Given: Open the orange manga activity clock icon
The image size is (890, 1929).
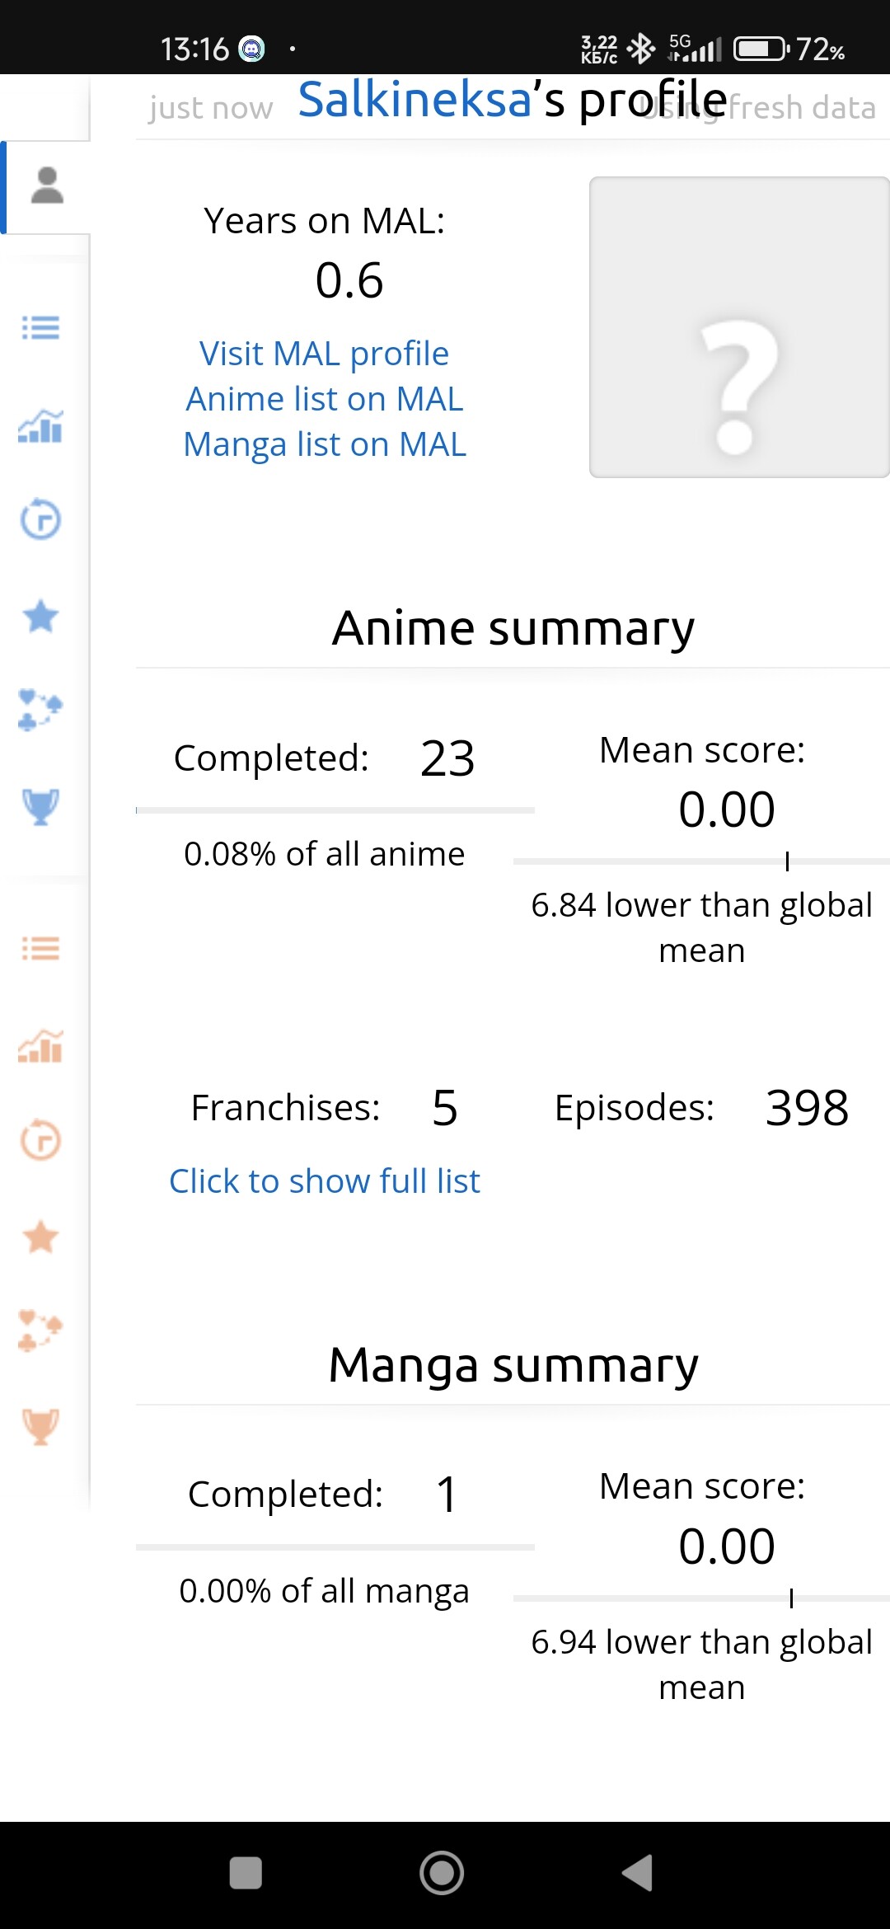Looking at the screenshot, I should (40, 1141).
